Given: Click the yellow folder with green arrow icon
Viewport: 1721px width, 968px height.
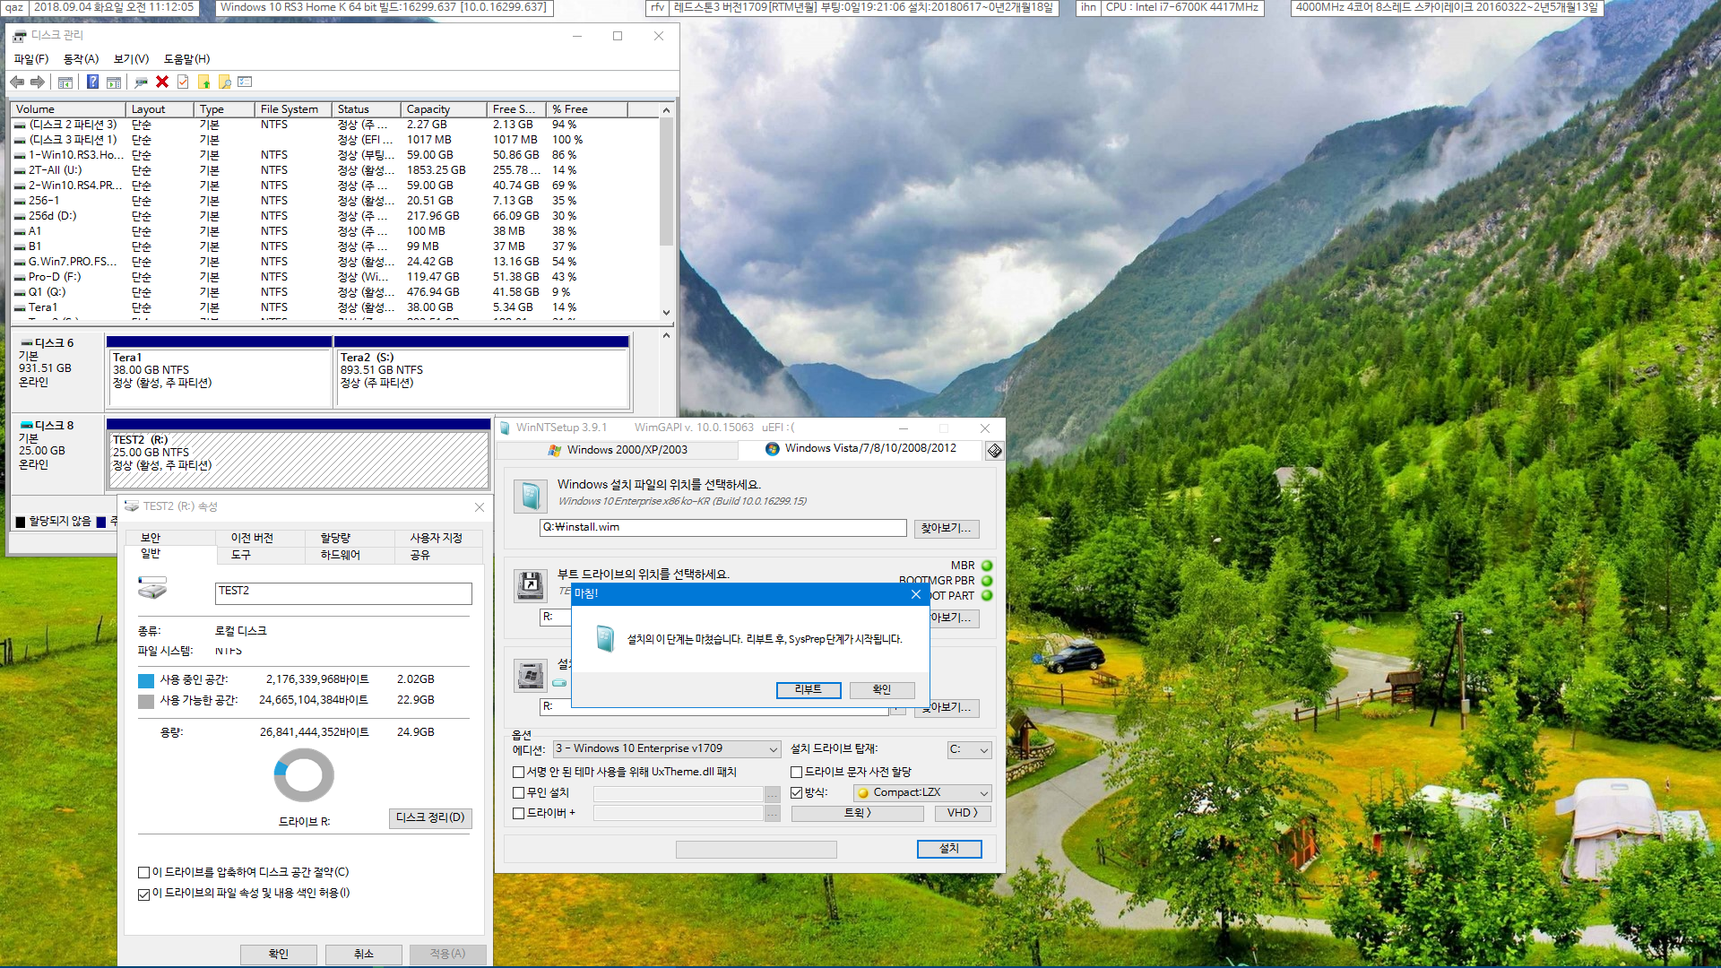Looking at the screenshot, I should coord(204,82).
